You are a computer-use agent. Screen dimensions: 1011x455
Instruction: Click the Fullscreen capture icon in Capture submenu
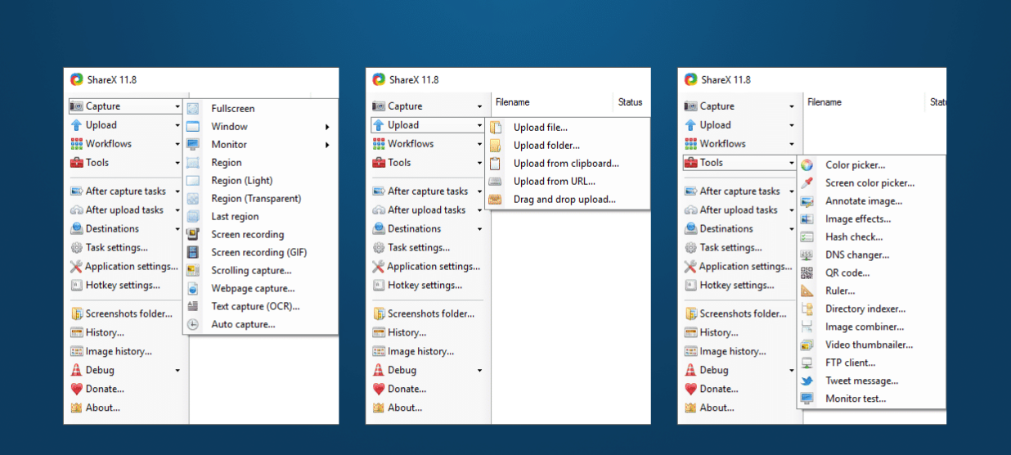[193, 108]
